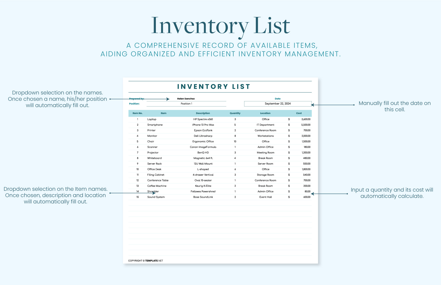The height and width of the screenshot is (285, 441).
Task: Click the Item No. column header
Action: coord(137,113)
